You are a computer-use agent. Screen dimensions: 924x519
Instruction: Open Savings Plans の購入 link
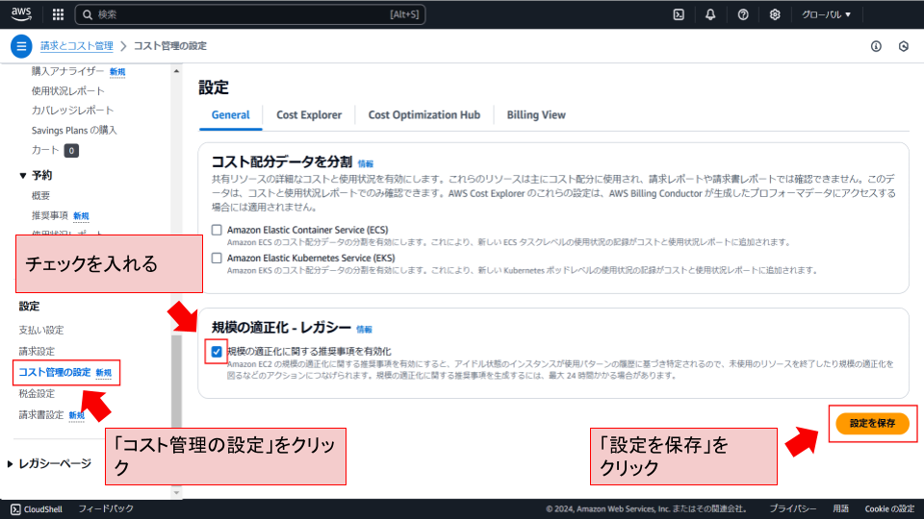pos(74,130)
